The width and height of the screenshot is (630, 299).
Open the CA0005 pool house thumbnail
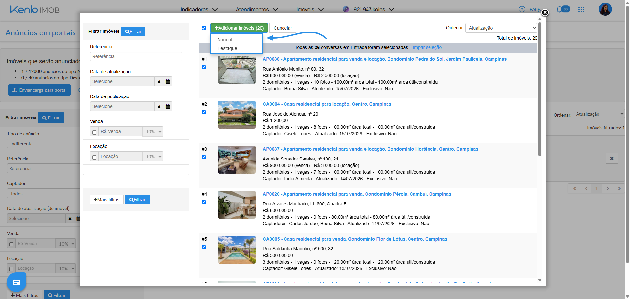pos(237,249)
